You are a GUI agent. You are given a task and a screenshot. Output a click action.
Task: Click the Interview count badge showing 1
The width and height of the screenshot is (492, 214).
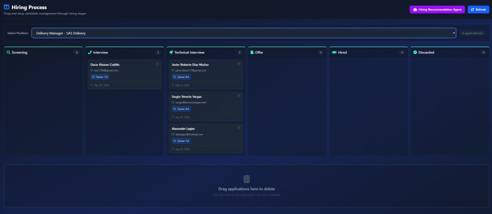tap(158, 52)
